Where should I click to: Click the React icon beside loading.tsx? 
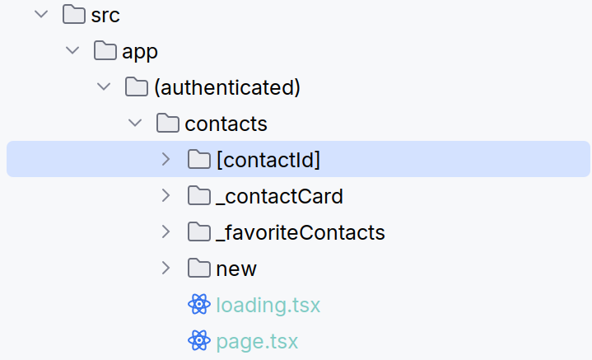199,305
